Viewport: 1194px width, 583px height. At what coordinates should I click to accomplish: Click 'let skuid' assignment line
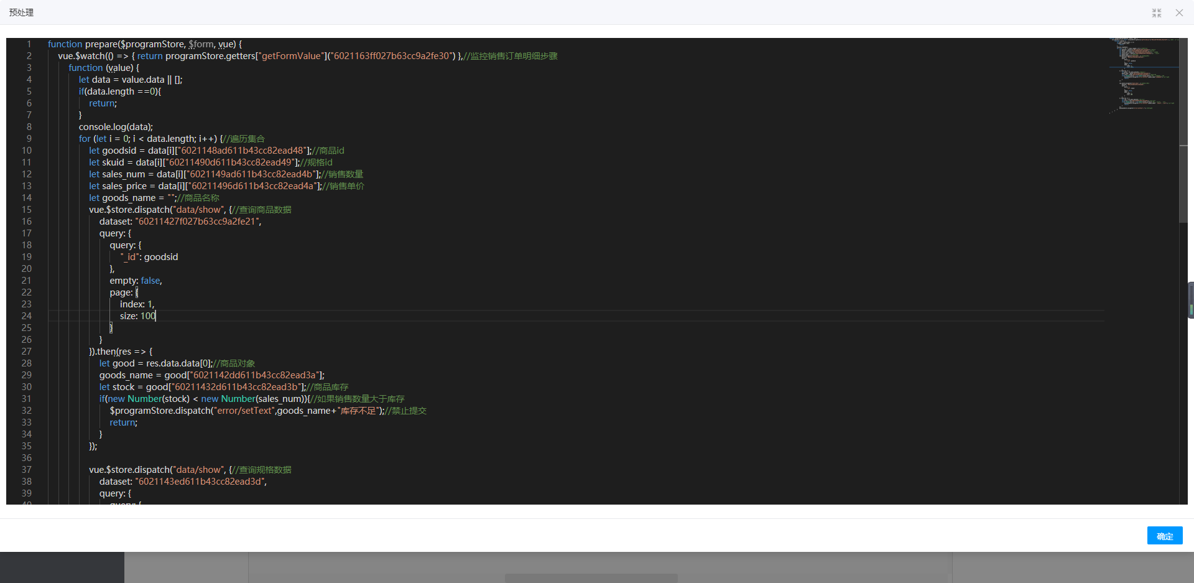[x=211, y=162]
